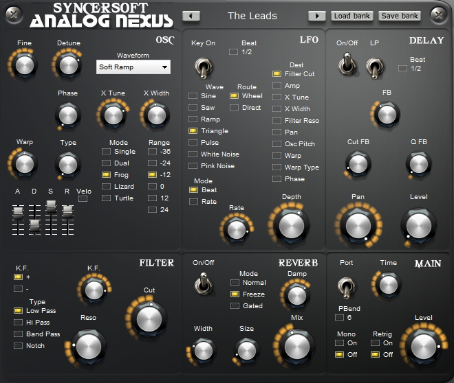Click the Reverb Size knob
The width and height of the screenshot is (454, 383).
tap(246, 350)
